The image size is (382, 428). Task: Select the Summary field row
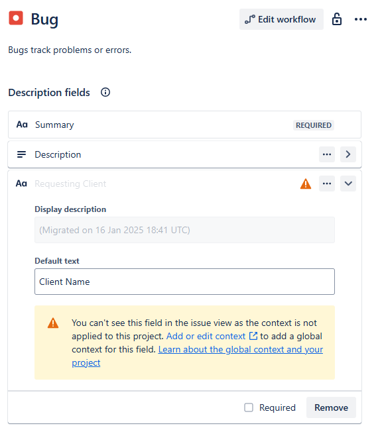point(185,125)
